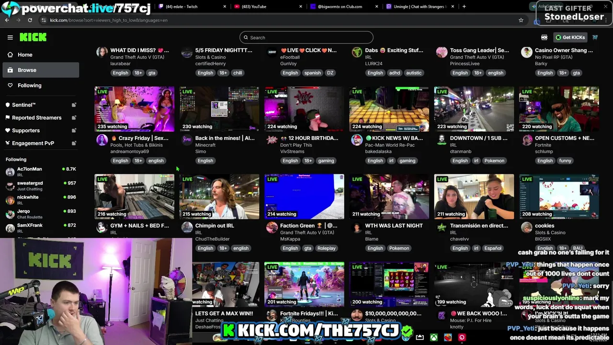
Task: Click the Kick search field
Action: (x=306, y=37)
